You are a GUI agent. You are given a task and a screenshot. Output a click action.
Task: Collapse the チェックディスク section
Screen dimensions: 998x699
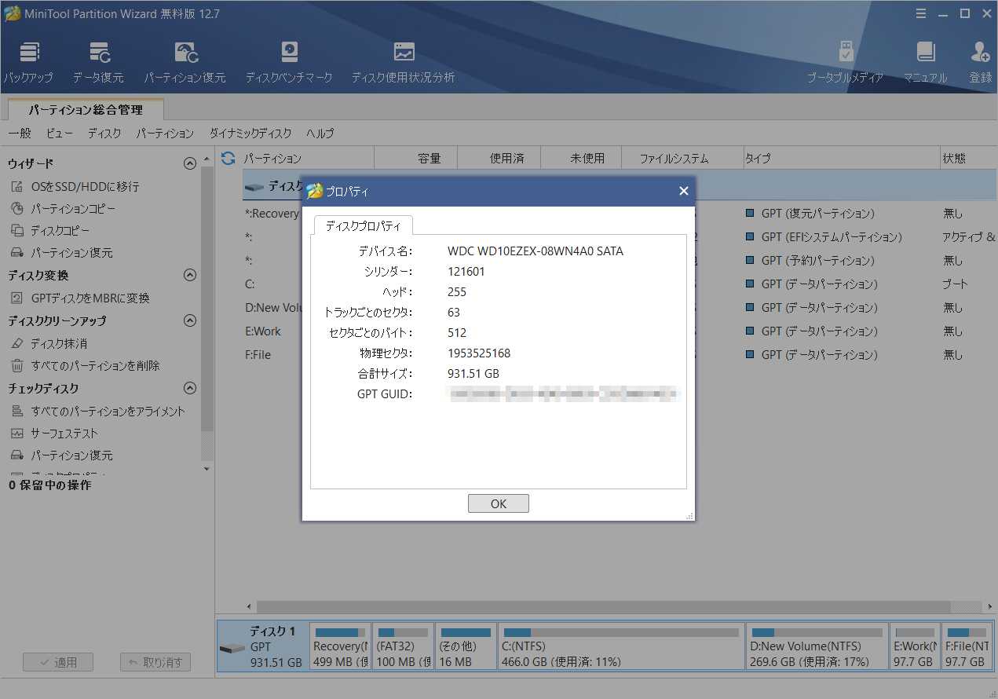point(189,388)
